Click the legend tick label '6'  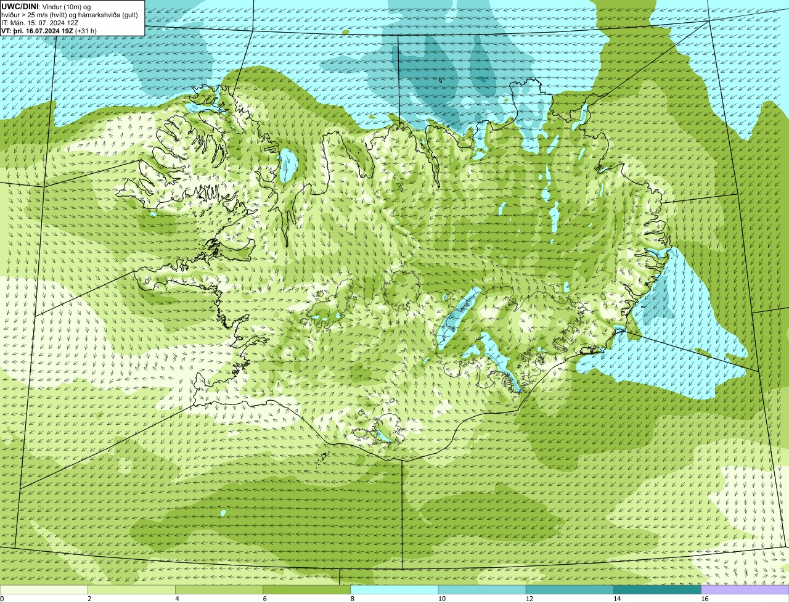[265, 599]
